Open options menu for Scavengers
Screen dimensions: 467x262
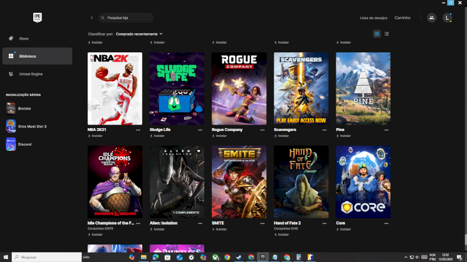click(325, 130)
